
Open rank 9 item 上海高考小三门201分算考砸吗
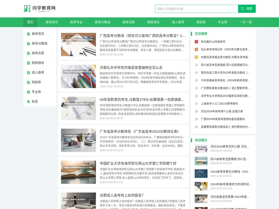(x=219, y=104)
